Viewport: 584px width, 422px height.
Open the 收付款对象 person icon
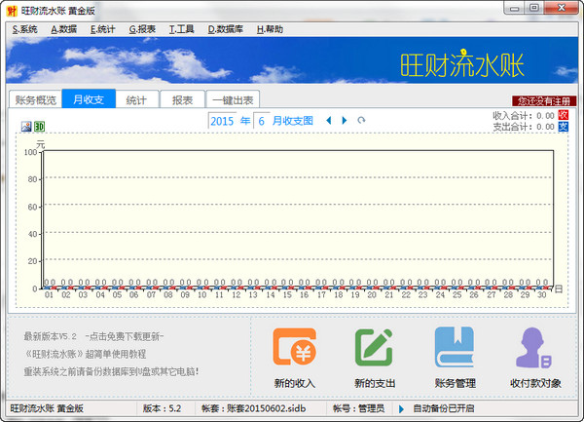pos(533,347)
